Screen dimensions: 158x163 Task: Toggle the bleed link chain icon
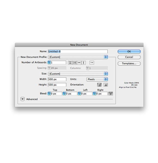coord(111,93)
